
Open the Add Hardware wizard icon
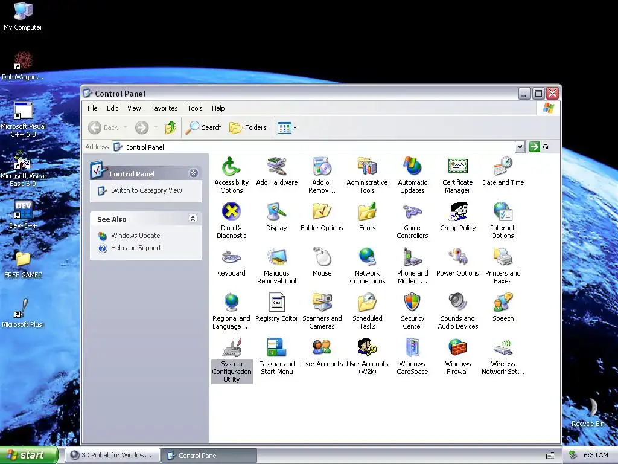[x=276, y=171]
